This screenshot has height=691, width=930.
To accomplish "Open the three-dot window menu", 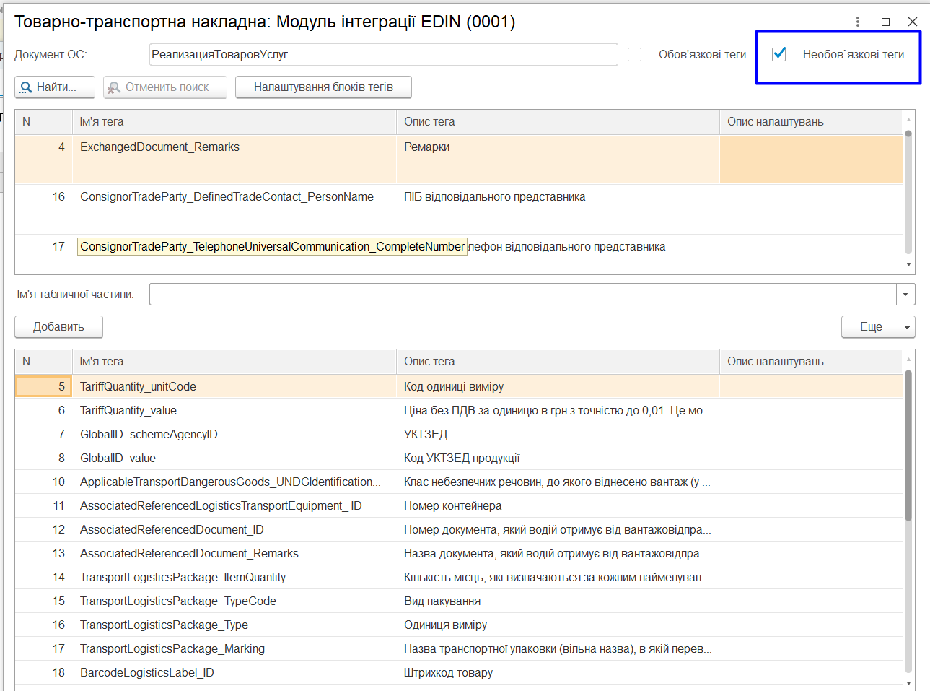I will coord(858,22).
